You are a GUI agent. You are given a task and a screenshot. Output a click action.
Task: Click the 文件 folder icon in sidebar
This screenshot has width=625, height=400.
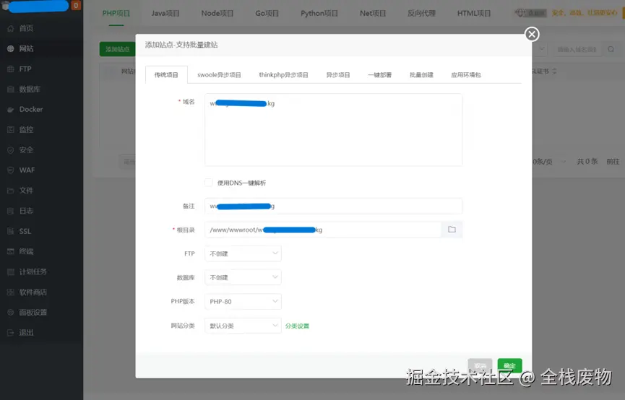11,191
